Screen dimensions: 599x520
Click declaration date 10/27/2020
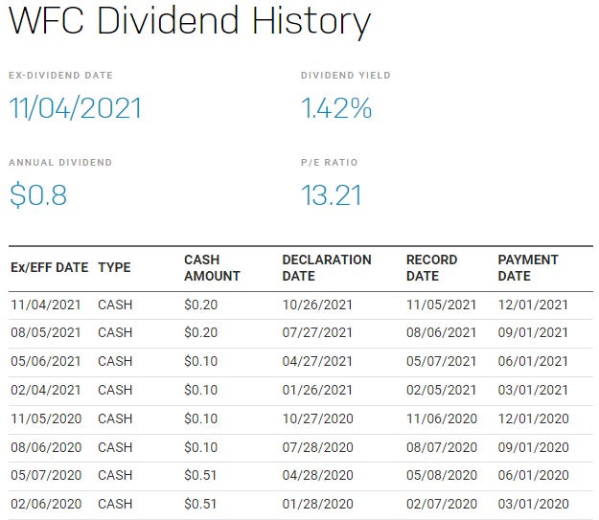[x=317, y=418]
